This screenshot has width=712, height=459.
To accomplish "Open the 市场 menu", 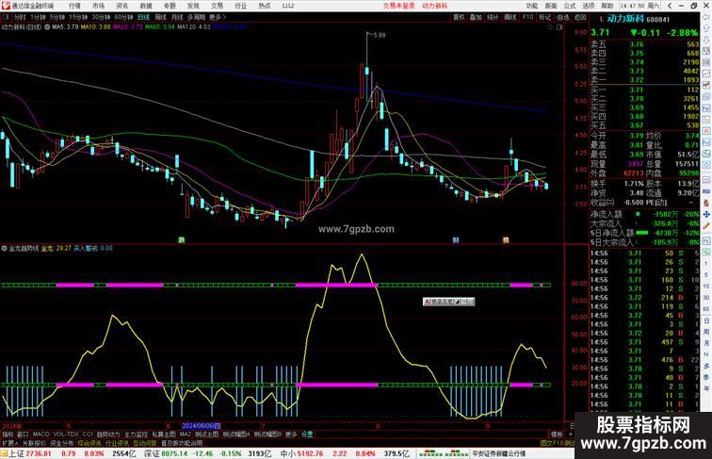I will pyautogui.click(x=98, y=6).
